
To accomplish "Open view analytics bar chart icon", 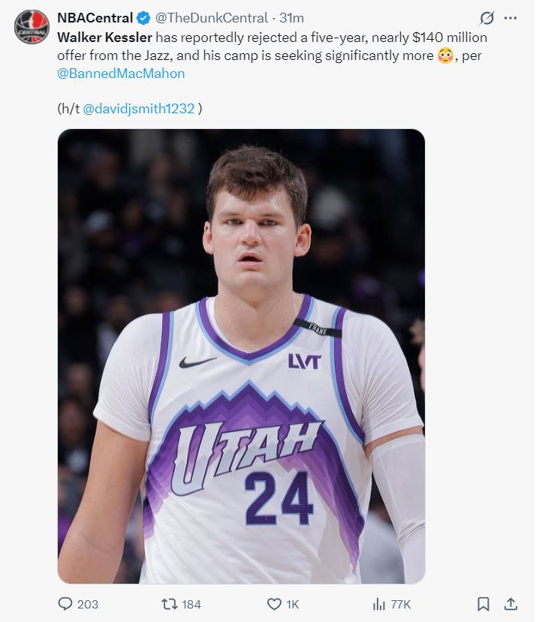I will (379, 604).
